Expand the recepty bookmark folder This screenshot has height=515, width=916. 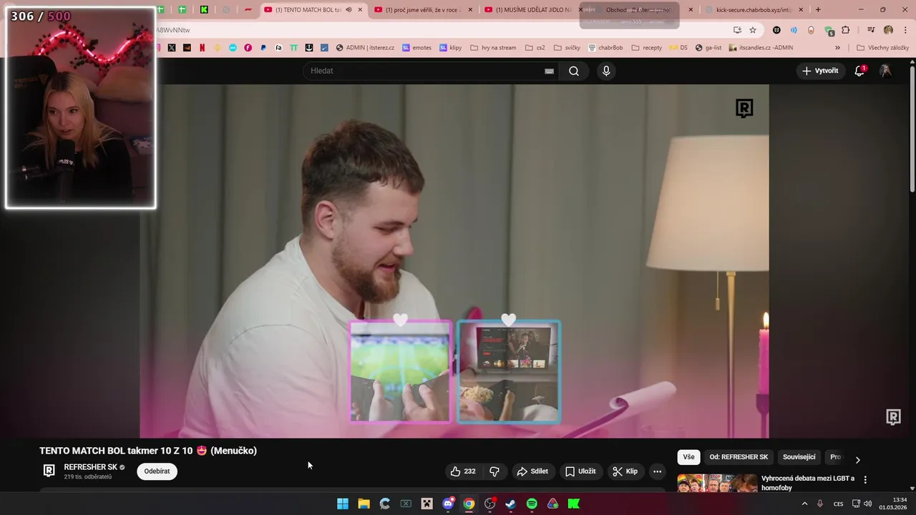click(x=646, y=48)
